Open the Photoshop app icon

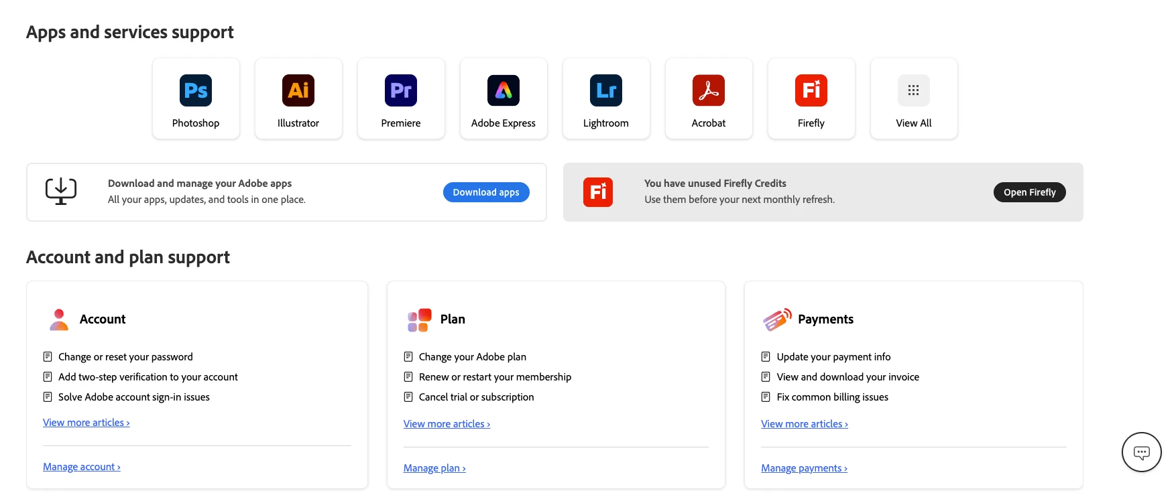coord(196,90)
